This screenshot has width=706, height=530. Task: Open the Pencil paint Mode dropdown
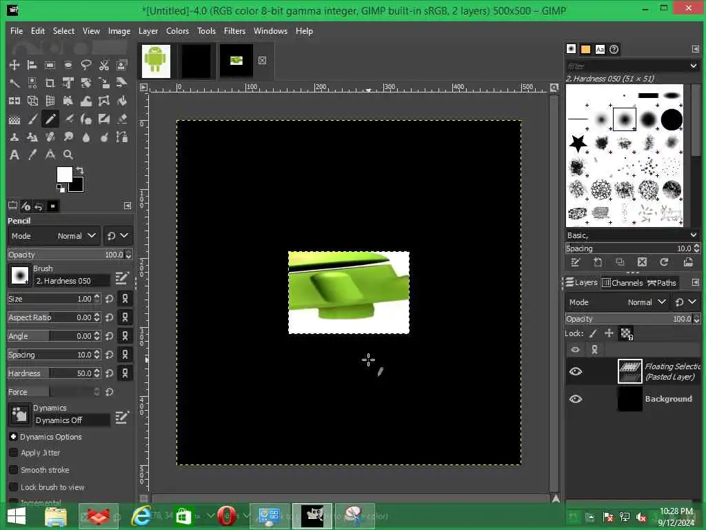click(x=54, y=236)
